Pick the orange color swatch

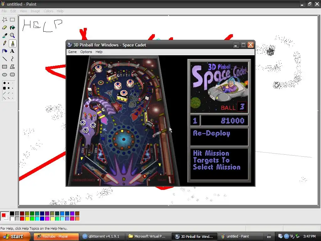pyautogui.click(x=77, y=219)
